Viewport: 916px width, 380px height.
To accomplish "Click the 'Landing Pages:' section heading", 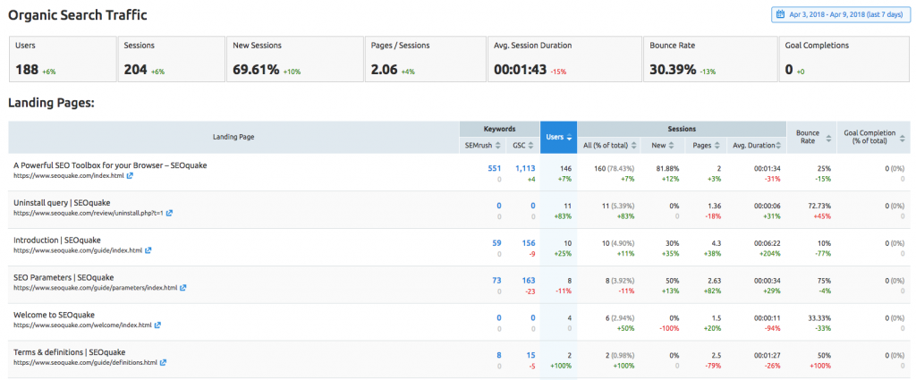I will [51, 104].
